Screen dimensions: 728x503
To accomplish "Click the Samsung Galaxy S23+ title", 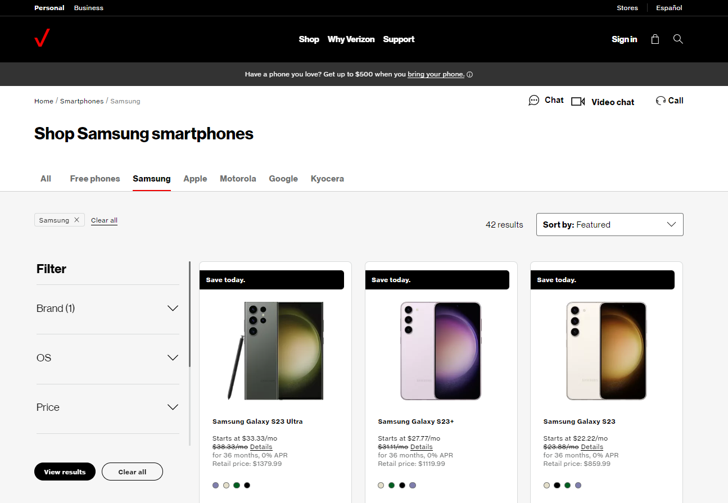I will (x=416, y=422).
